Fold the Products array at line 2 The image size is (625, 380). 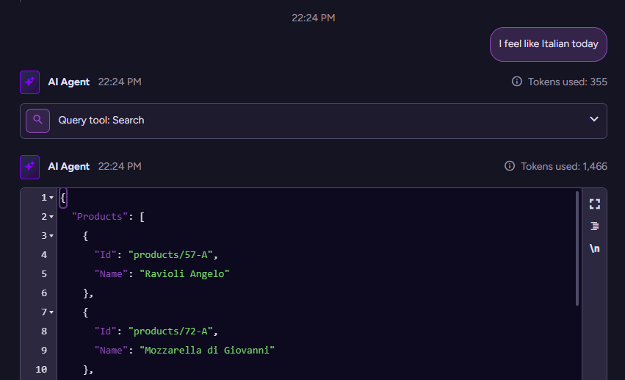51,217
